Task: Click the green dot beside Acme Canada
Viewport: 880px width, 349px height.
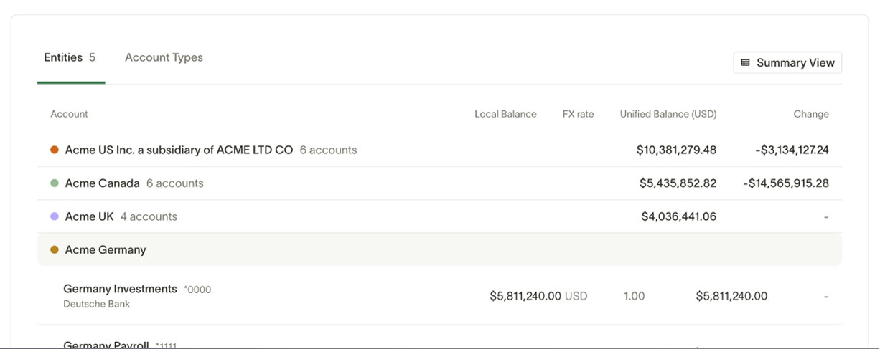Action: 55,183
